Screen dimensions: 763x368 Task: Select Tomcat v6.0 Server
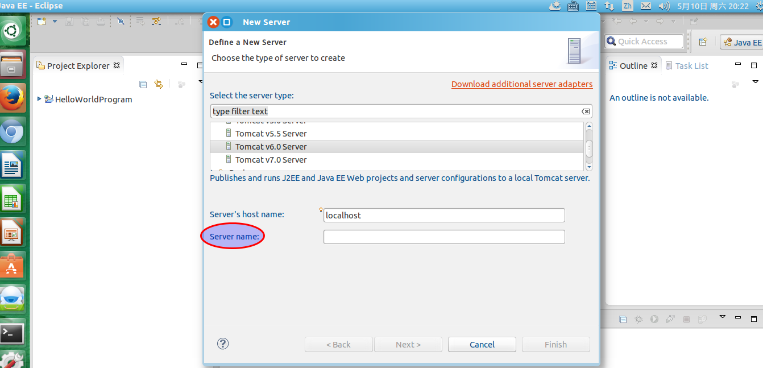[x=396, y=147]
